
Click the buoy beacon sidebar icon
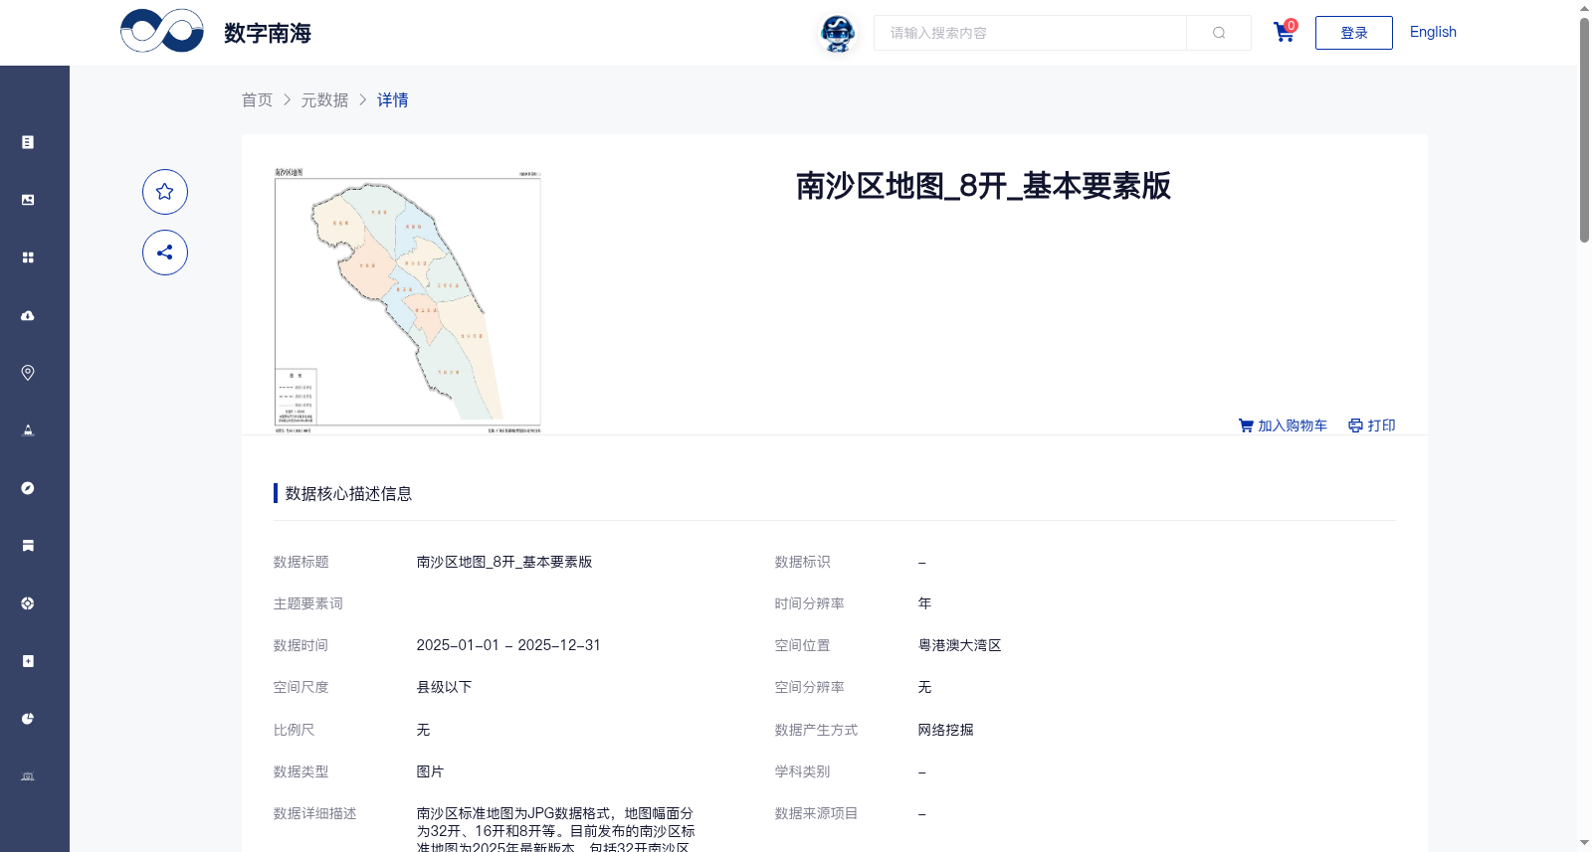coord(28,430)
